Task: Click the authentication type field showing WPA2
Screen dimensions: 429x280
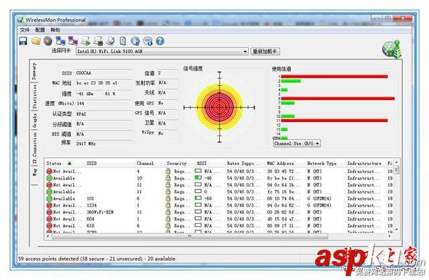Action: pyautogui.click(x=103, y=114)
